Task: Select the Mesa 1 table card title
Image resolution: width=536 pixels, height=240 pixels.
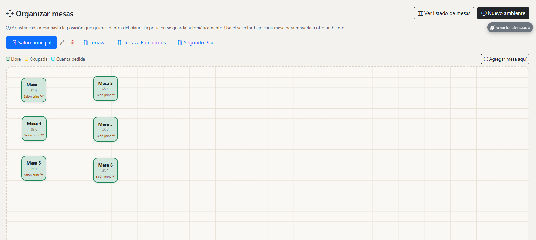Action: 34,85
